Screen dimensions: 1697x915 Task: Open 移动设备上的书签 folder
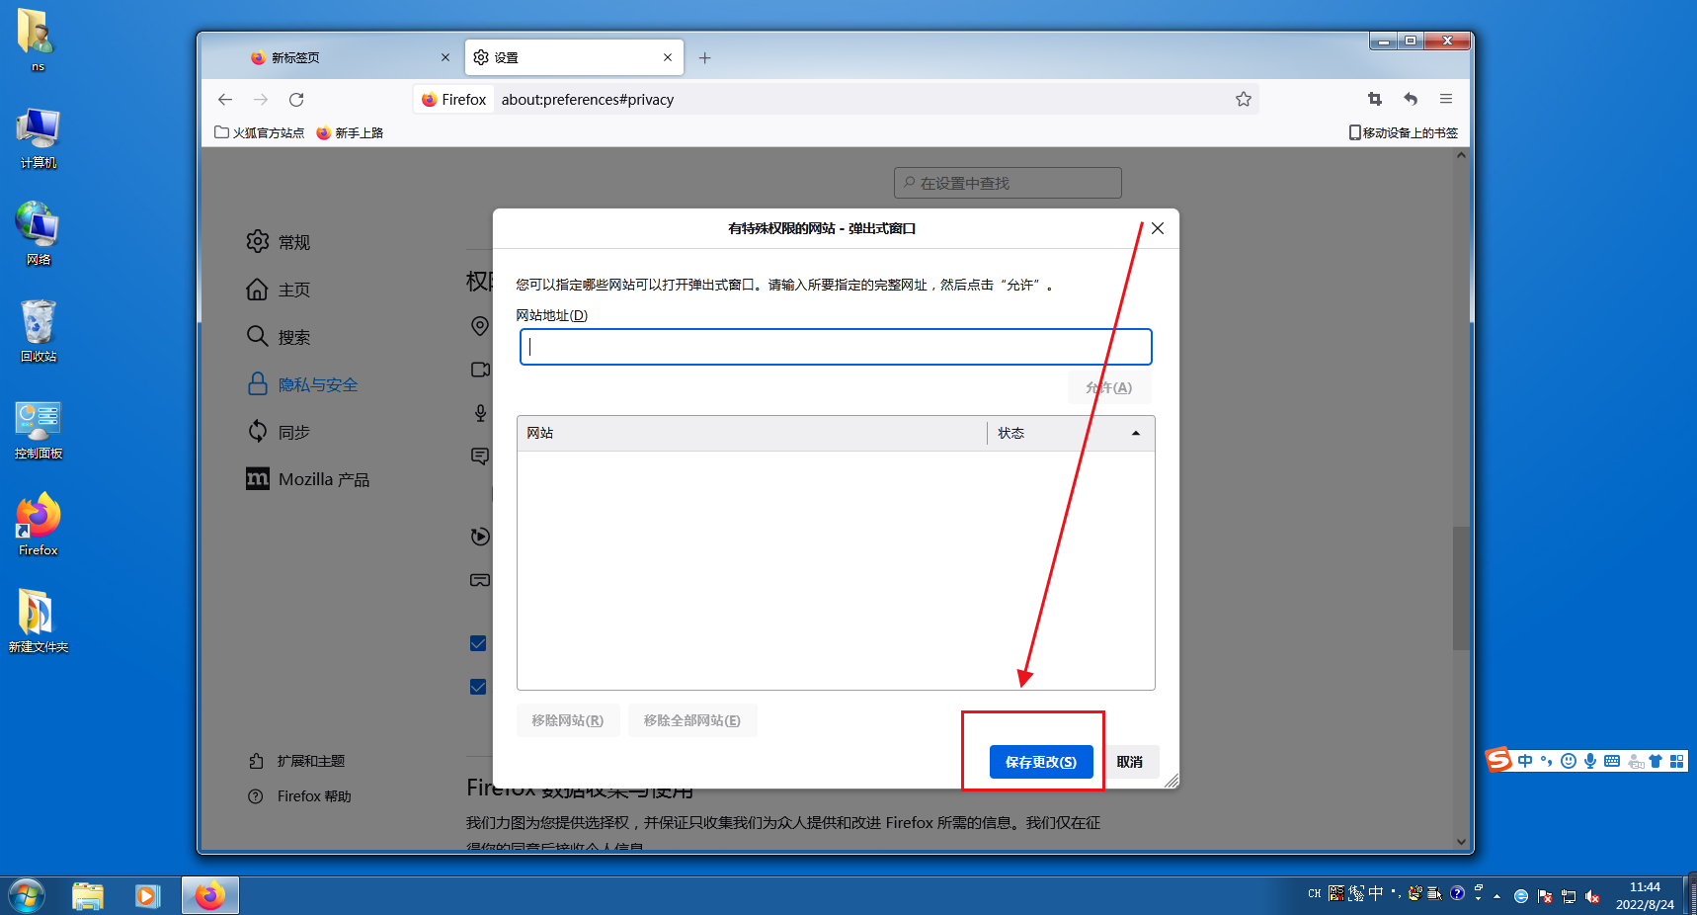coord(1404,132)
